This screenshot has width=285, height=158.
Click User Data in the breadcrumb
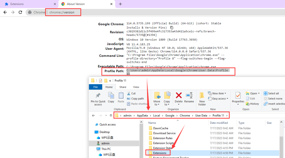201,116
